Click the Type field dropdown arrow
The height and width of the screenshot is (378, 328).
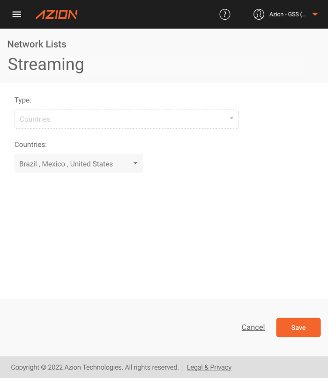(x=231, y=118)
